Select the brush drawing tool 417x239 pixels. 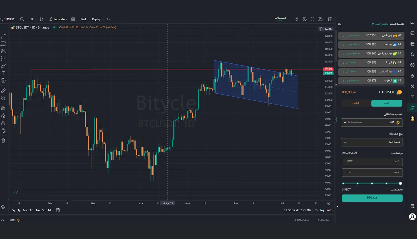point(3,66)
